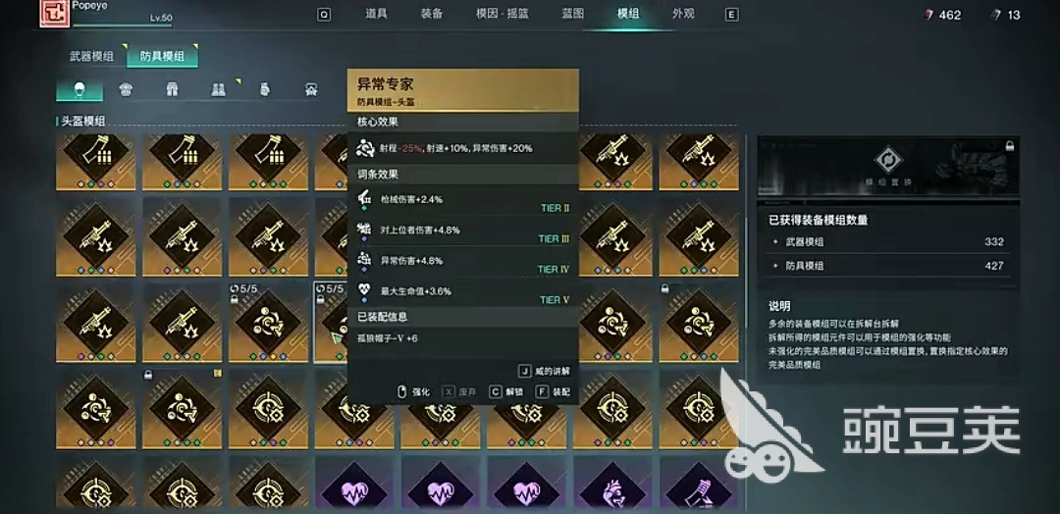Select the pants armor slot icon

[172, 89]
